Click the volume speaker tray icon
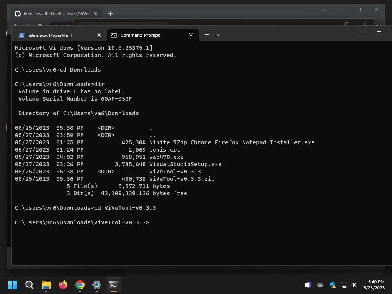 [x=354, y=285]
